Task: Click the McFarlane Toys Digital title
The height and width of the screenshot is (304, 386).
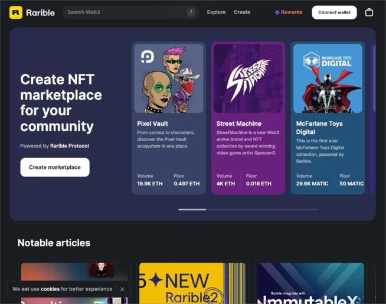Action: click(319, 128)
